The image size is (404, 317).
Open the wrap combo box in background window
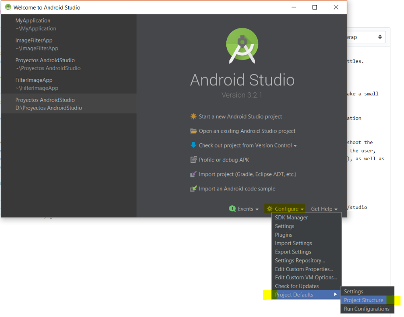(x=366, y=37)
